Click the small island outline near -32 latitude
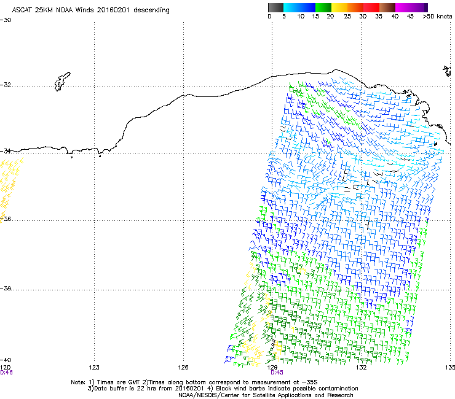Screen dimensions: 455x399 coord(62,82)
